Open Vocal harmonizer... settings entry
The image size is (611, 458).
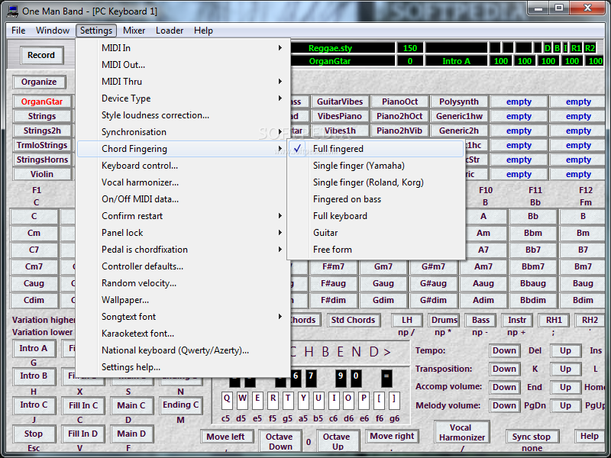[x=183, y=182]
